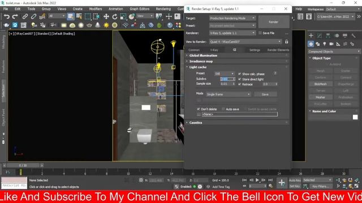Open the View to Render dropdown
This screenshot has height=203, width=362.
tap(245, 42)
